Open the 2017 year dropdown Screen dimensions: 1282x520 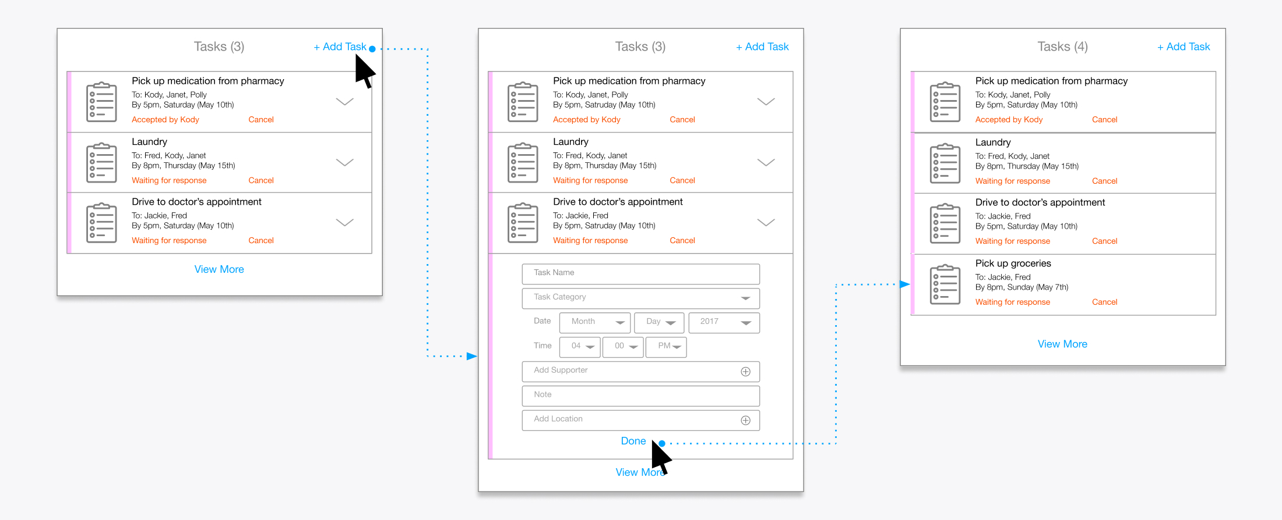pyautogui.click(x=724, y=323)
